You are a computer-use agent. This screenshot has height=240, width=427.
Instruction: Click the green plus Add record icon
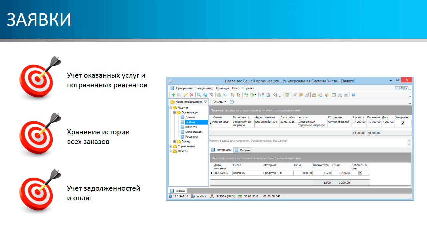(x=173, y=95)
